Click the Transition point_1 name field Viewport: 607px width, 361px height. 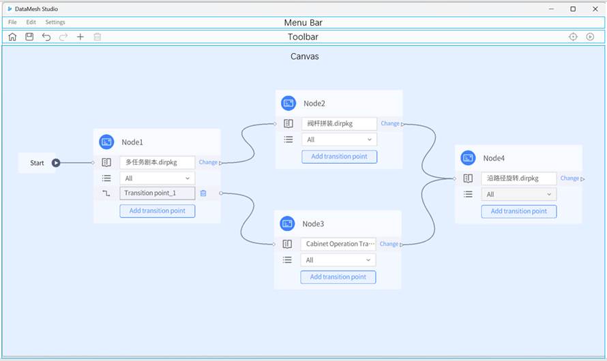157,193
